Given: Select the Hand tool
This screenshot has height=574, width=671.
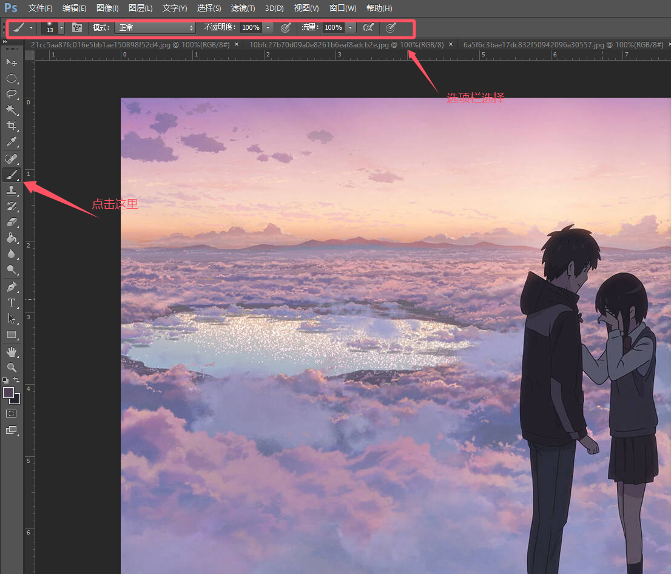Looking at the screenshot, I should 12,352.
